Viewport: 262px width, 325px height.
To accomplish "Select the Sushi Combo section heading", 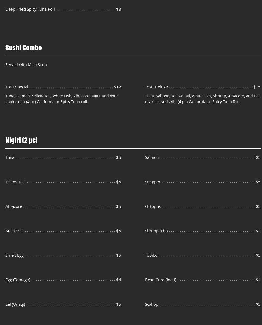I will coord(24,48).
